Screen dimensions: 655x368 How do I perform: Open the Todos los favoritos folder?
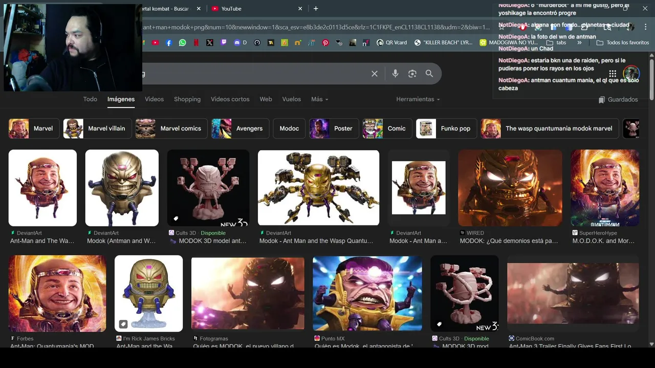coord(623,43)
